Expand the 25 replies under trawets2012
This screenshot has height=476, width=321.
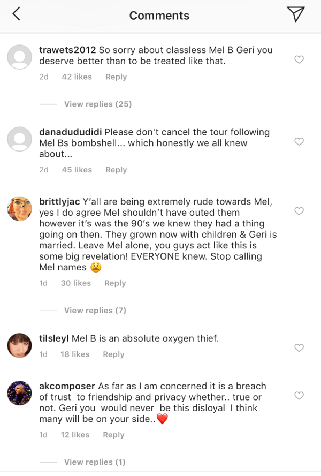point(97,104)
